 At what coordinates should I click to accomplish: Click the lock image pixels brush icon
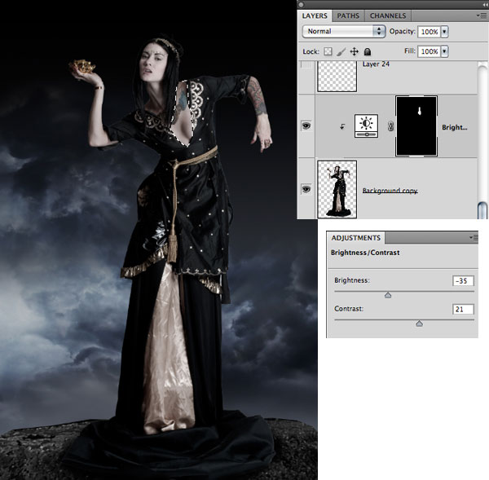pyautogui.click(x=341, y=51)
